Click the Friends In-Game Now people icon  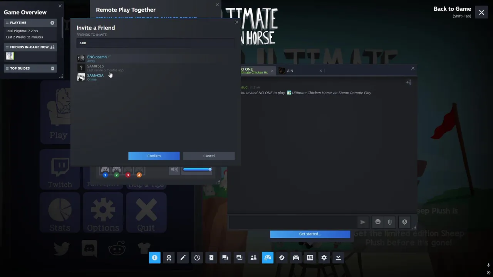(52, 47)
